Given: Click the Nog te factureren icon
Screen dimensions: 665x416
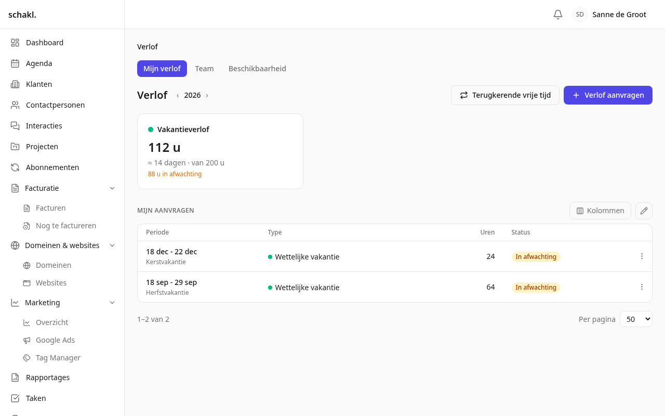Looking at the screenshot, I should point(26,226).
